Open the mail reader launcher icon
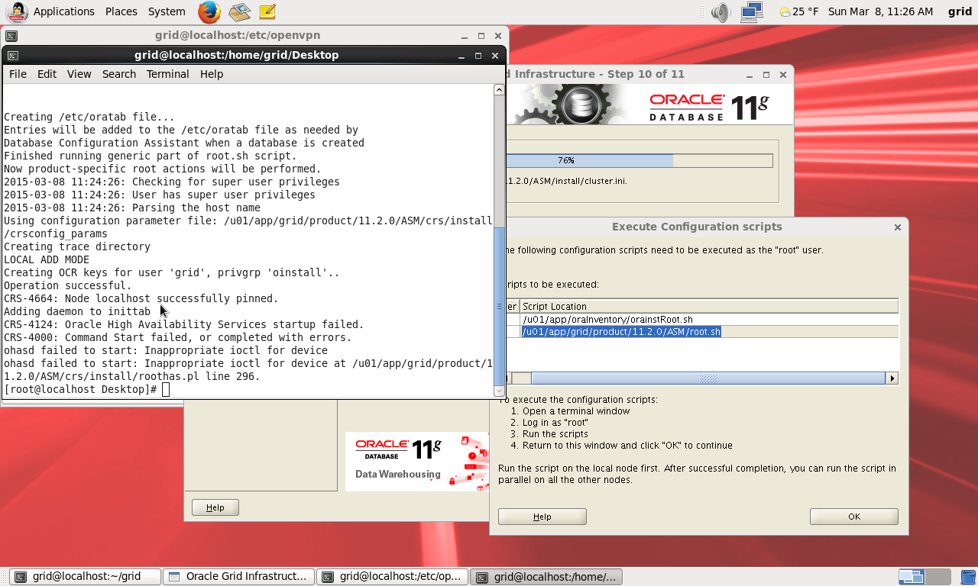This screenshot has height=586, width=978. 239,11
